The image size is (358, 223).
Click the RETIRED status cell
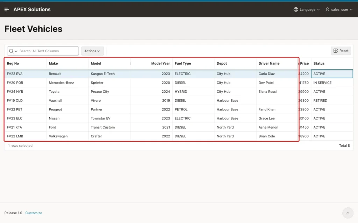[332, 100]
